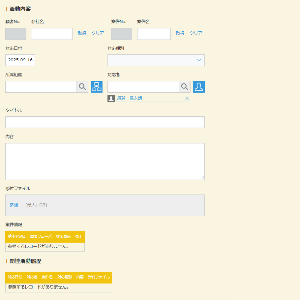Screen dimensions: 300x300
Task: Remove 須賀 信太朗 with the X icon
Action: 187,98
